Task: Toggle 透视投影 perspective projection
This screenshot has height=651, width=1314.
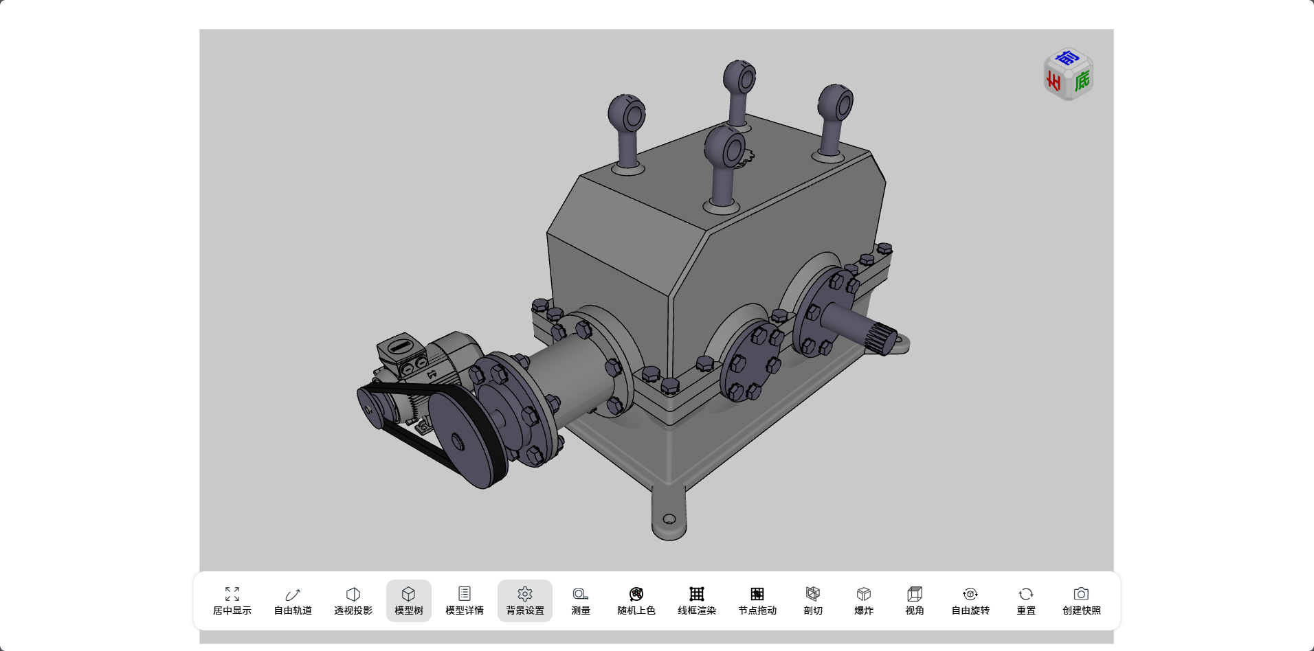Action: [353, 600]
